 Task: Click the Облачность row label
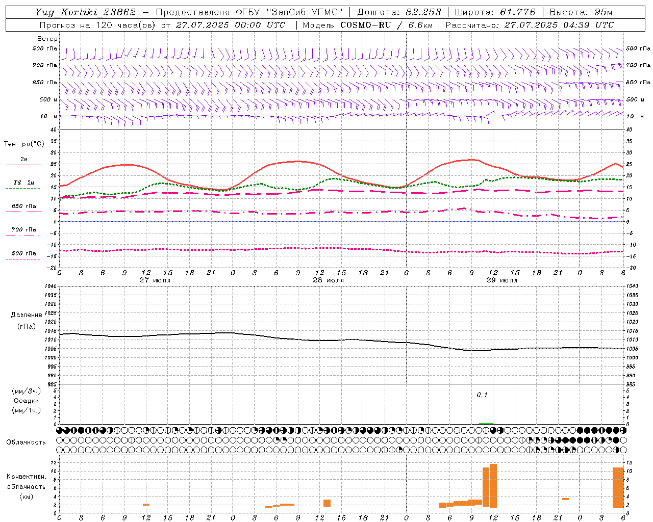(26, 442)
